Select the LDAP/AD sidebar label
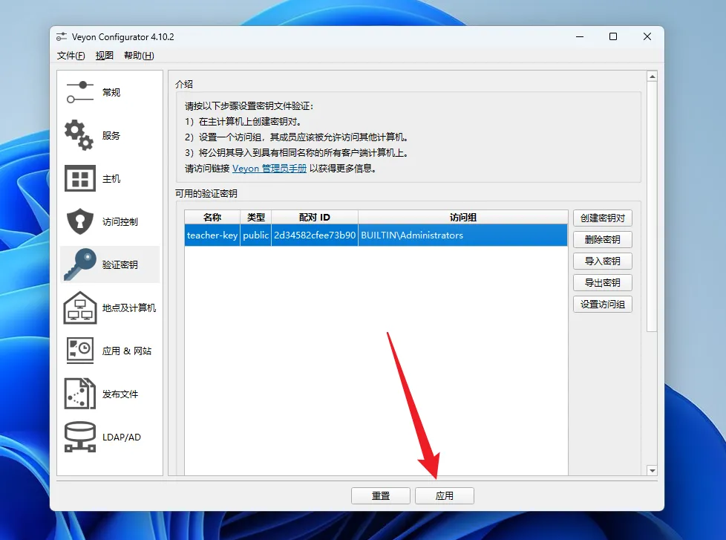 click(x=121, y=437)
